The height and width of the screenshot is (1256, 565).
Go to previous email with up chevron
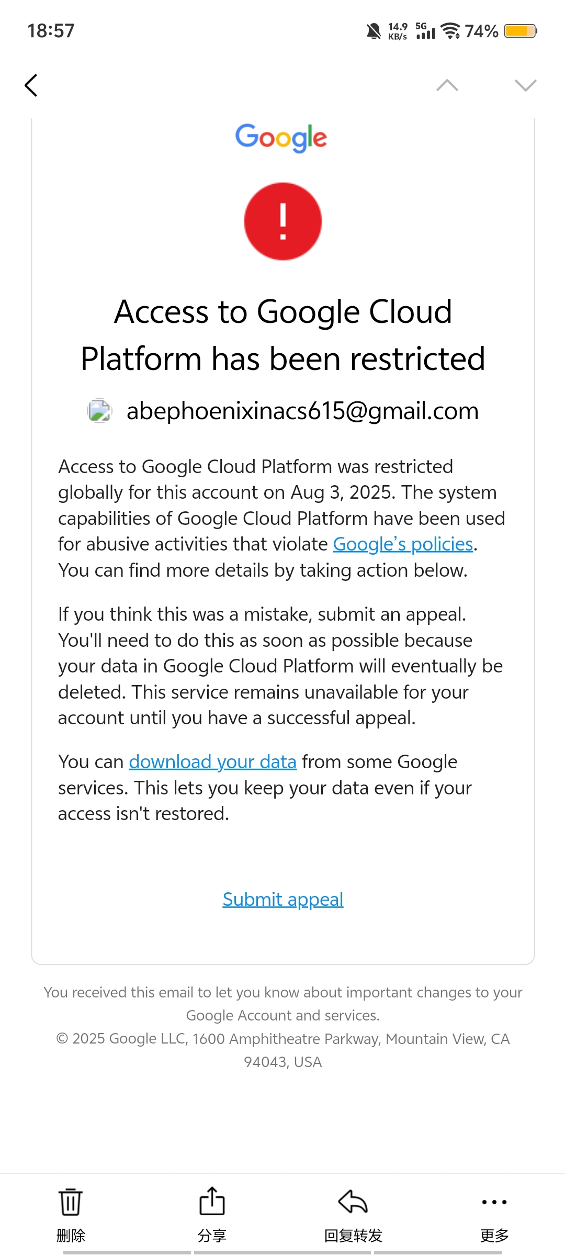click(x=447, y=85)
